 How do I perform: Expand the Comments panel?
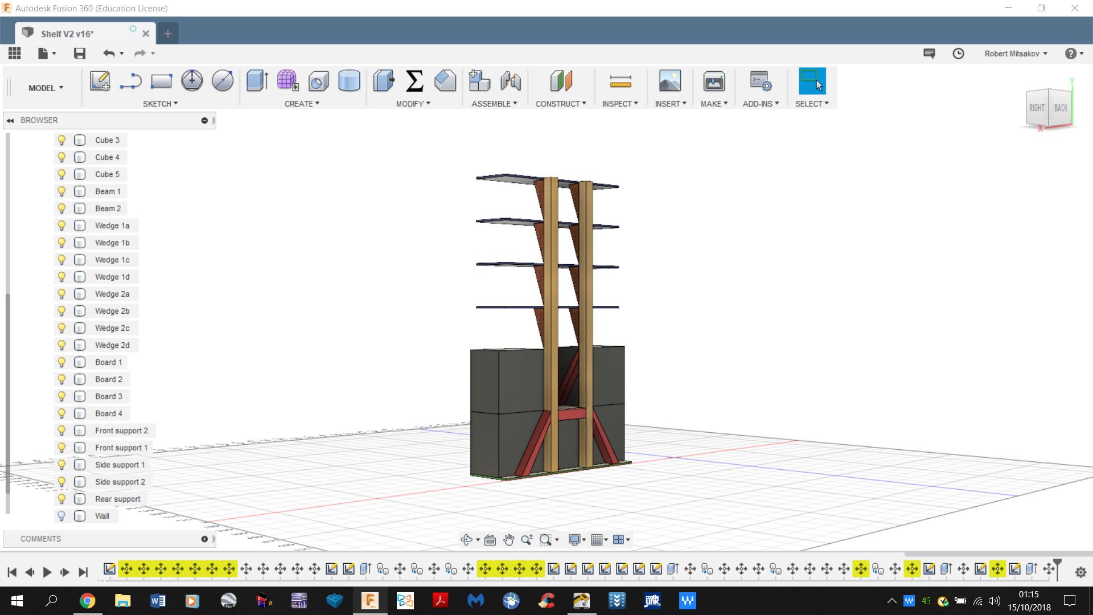click(204, 539)
